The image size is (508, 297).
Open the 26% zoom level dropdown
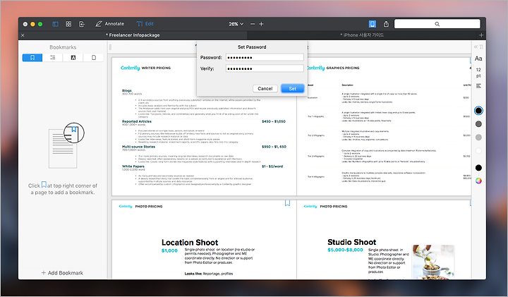pos(236,24)
